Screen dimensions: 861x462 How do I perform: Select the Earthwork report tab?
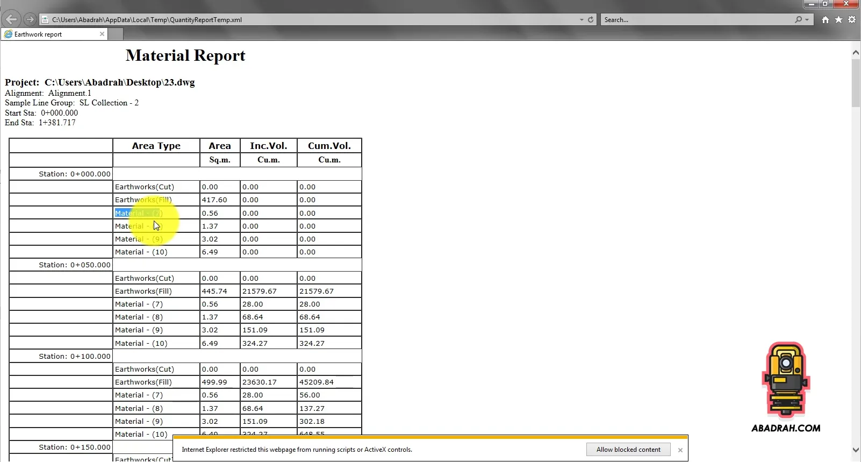[48, 34]
